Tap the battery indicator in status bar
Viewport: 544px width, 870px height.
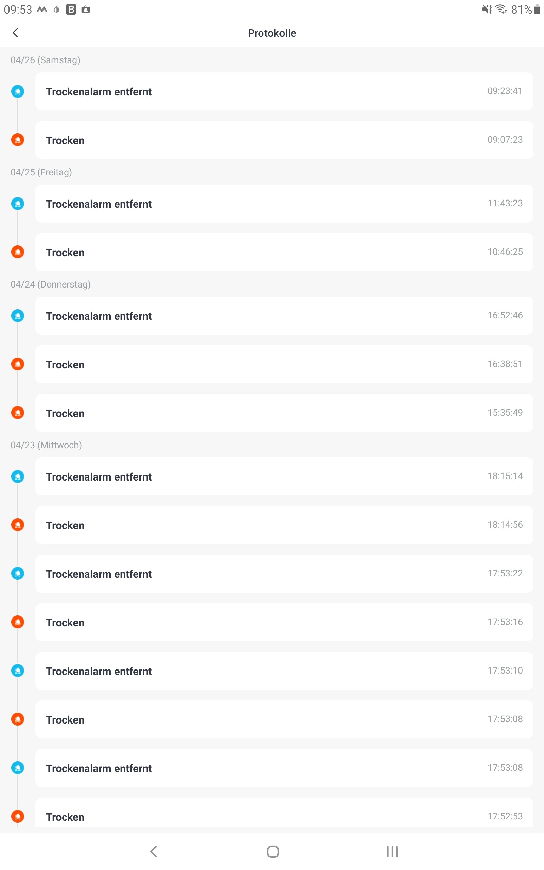[537, 10]
